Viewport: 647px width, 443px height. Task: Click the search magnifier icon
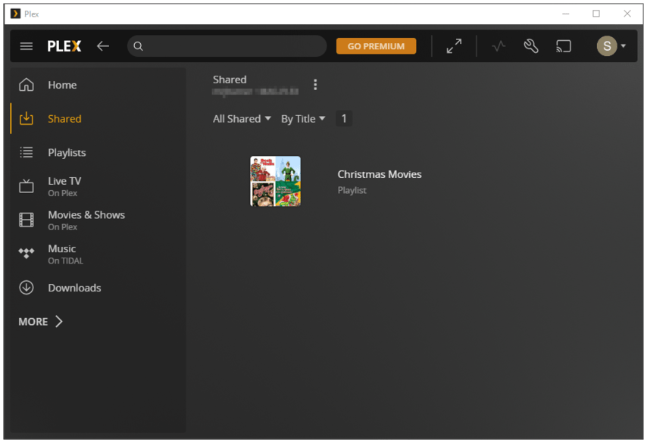138,46
